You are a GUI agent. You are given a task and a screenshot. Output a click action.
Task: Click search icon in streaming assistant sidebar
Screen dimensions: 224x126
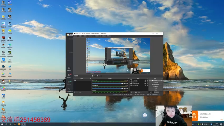pyautogui.click(x=69, y=89)
